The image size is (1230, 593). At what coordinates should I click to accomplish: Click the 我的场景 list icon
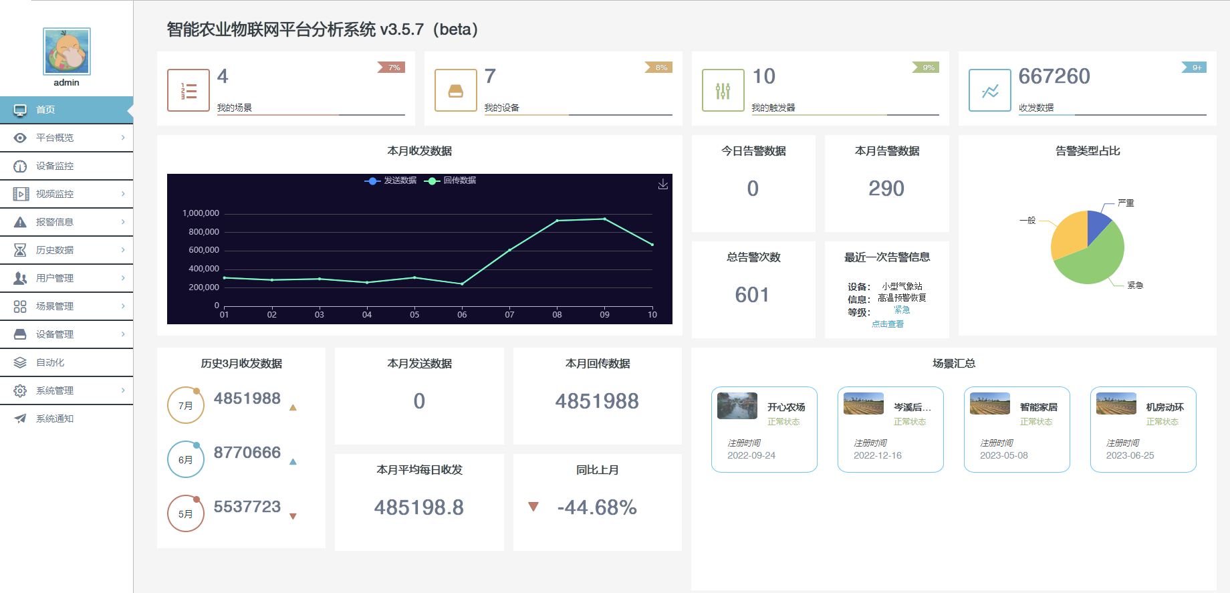(x=189, y=90)
